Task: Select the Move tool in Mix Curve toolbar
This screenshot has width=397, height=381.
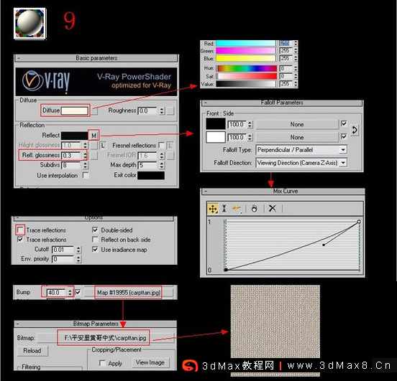Action: pos(213,209)
